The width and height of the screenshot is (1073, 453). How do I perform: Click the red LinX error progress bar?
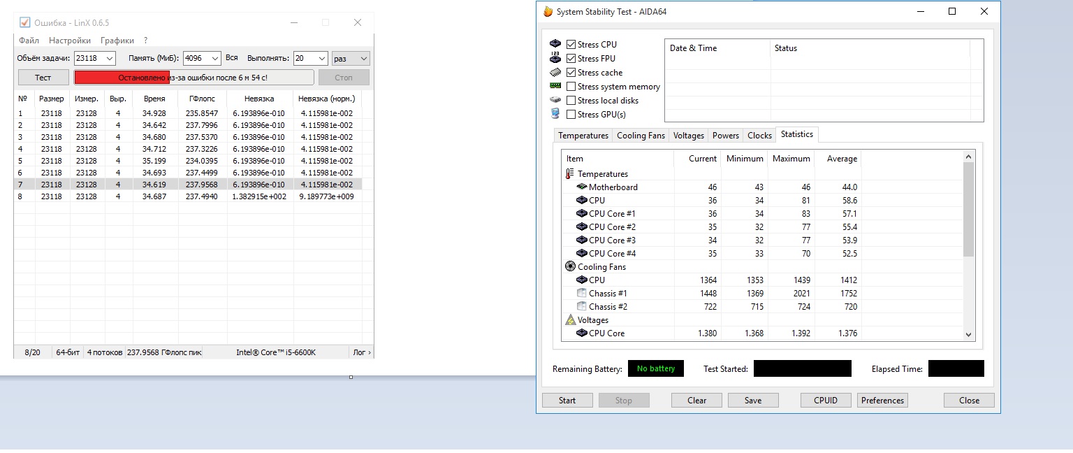point(194,77)
